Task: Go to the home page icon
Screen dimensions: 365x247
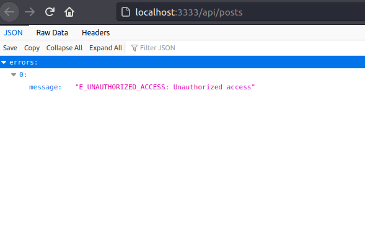Action: pyautogui.click(x=69, y=12)
